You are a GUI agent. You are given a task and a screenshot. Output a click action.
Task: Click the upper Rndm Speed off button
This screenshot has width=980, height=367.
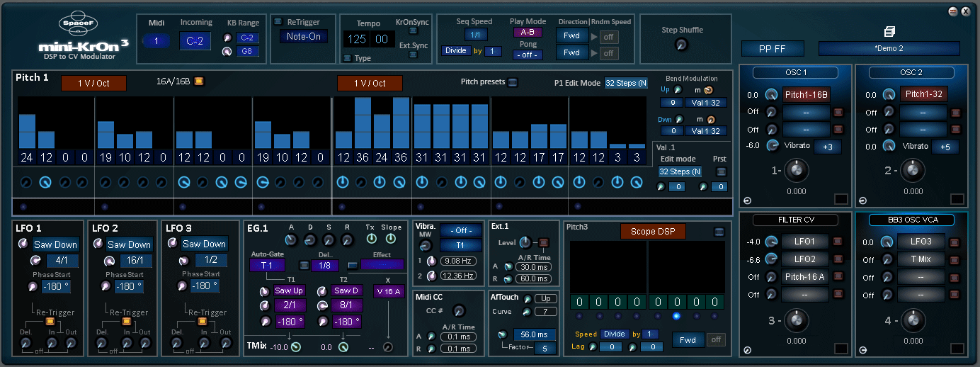pos(609,35)
